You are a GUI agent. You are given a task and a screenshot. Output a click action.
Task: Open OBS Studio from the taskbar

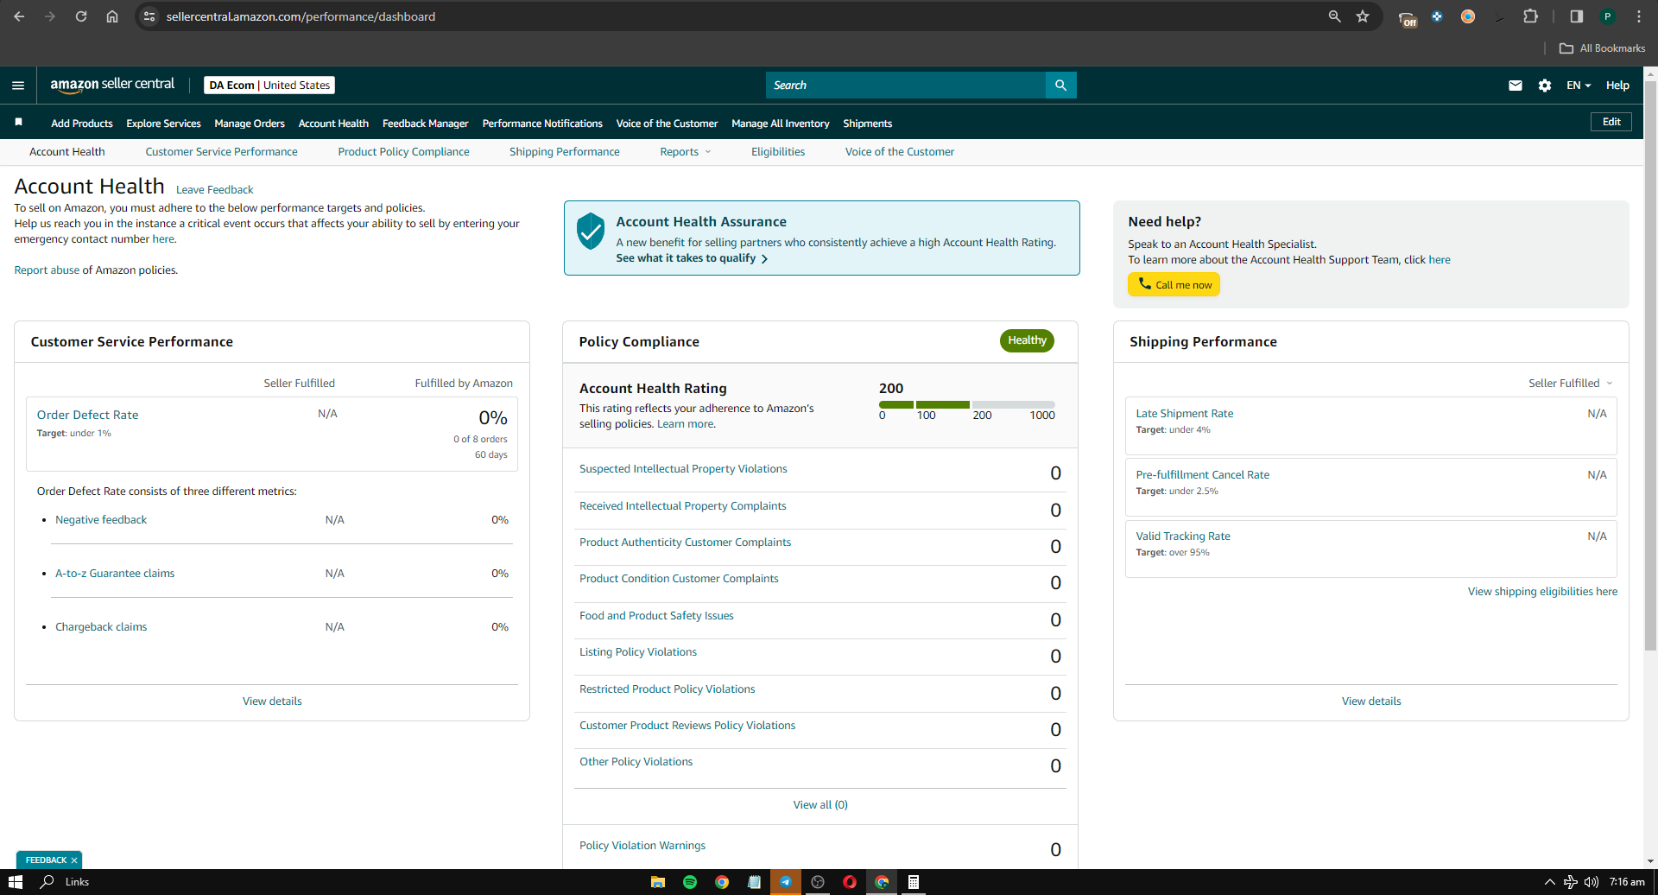point(818,882)
